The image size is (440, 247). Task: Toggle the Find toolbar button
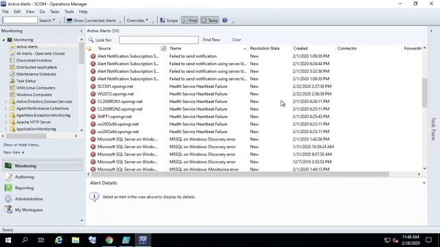click(190, 20)
